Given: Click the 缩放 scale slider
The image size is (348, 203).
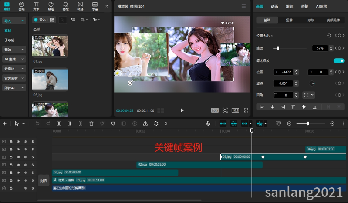Looking at the screenshot, I should point(290,48).
